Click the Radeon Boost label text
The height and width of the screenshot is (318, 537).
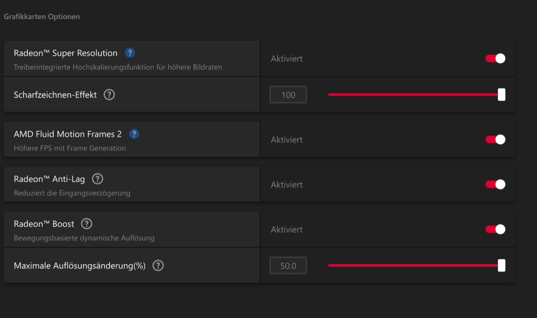click(x=44, y=224)
